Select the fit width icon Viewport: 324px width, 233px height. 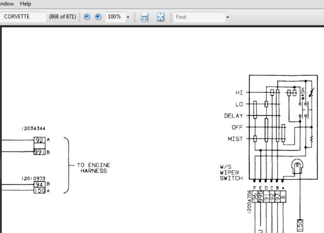point(144,17)
